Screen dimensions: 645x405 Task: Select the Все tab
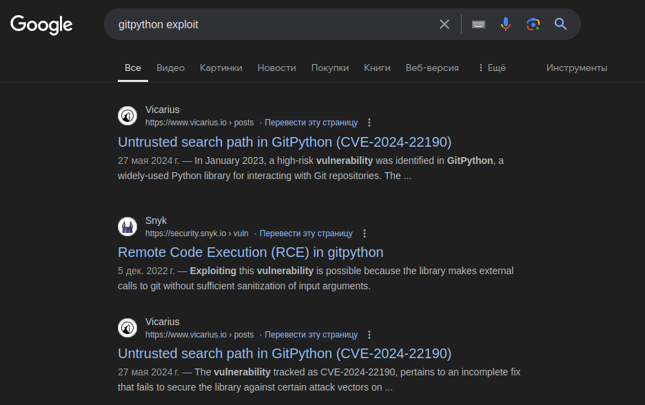coord(133,67)
